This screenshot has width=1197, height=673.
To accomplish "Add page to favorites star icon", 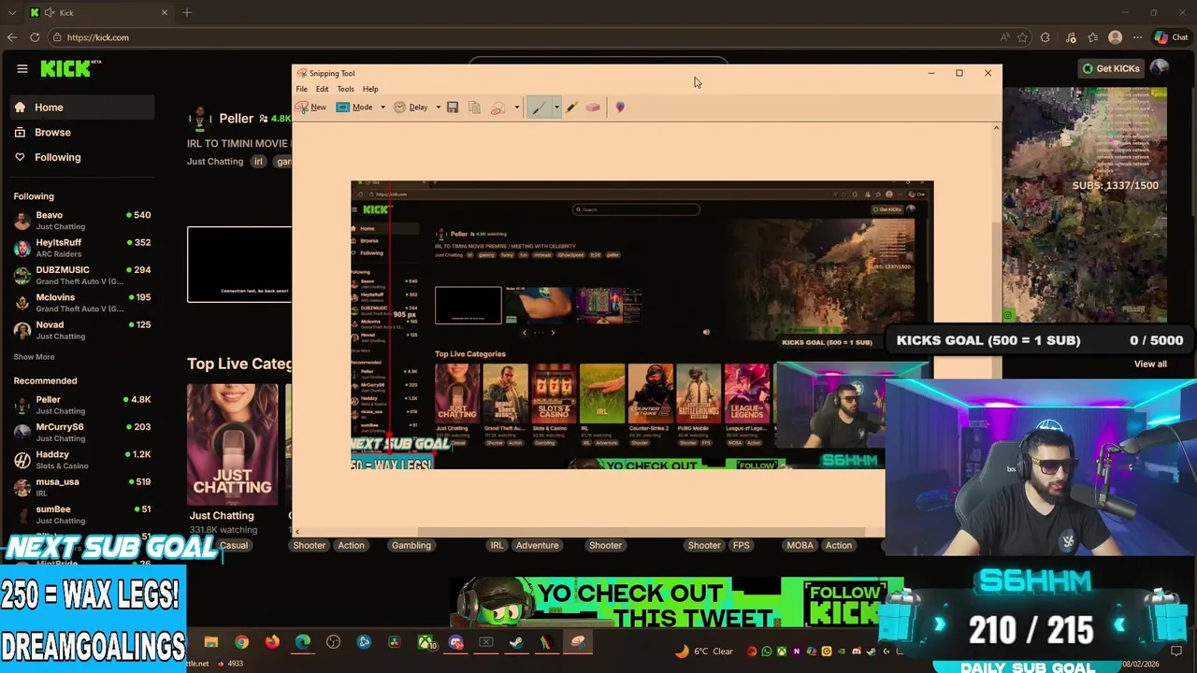I will pos(1022,37).
